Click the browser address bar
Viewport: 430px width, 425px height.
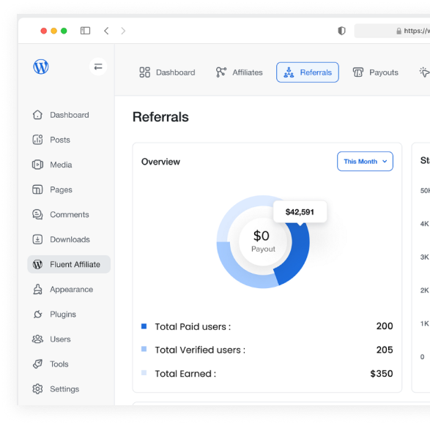click(x=392, y=31)
